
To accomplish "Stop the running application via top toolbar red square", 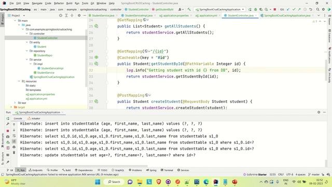I will (x=274, y=9).
